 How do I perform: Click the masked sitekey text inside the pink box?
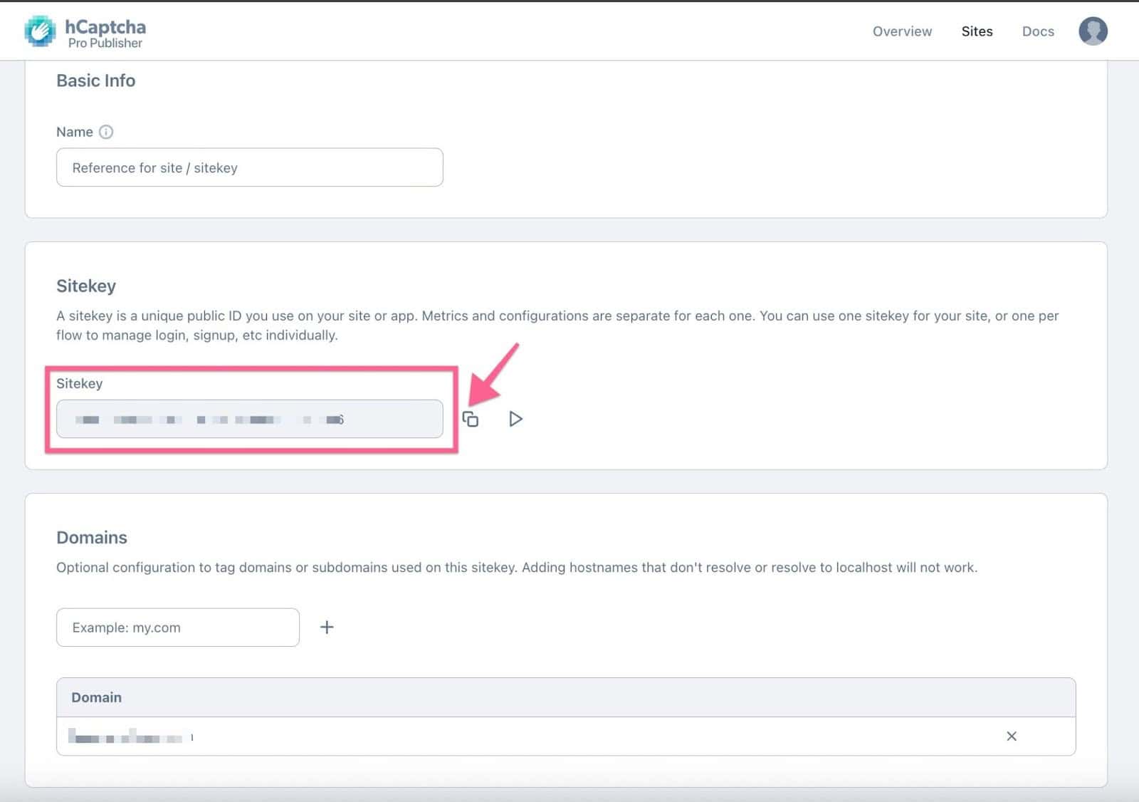coord(206,419)
